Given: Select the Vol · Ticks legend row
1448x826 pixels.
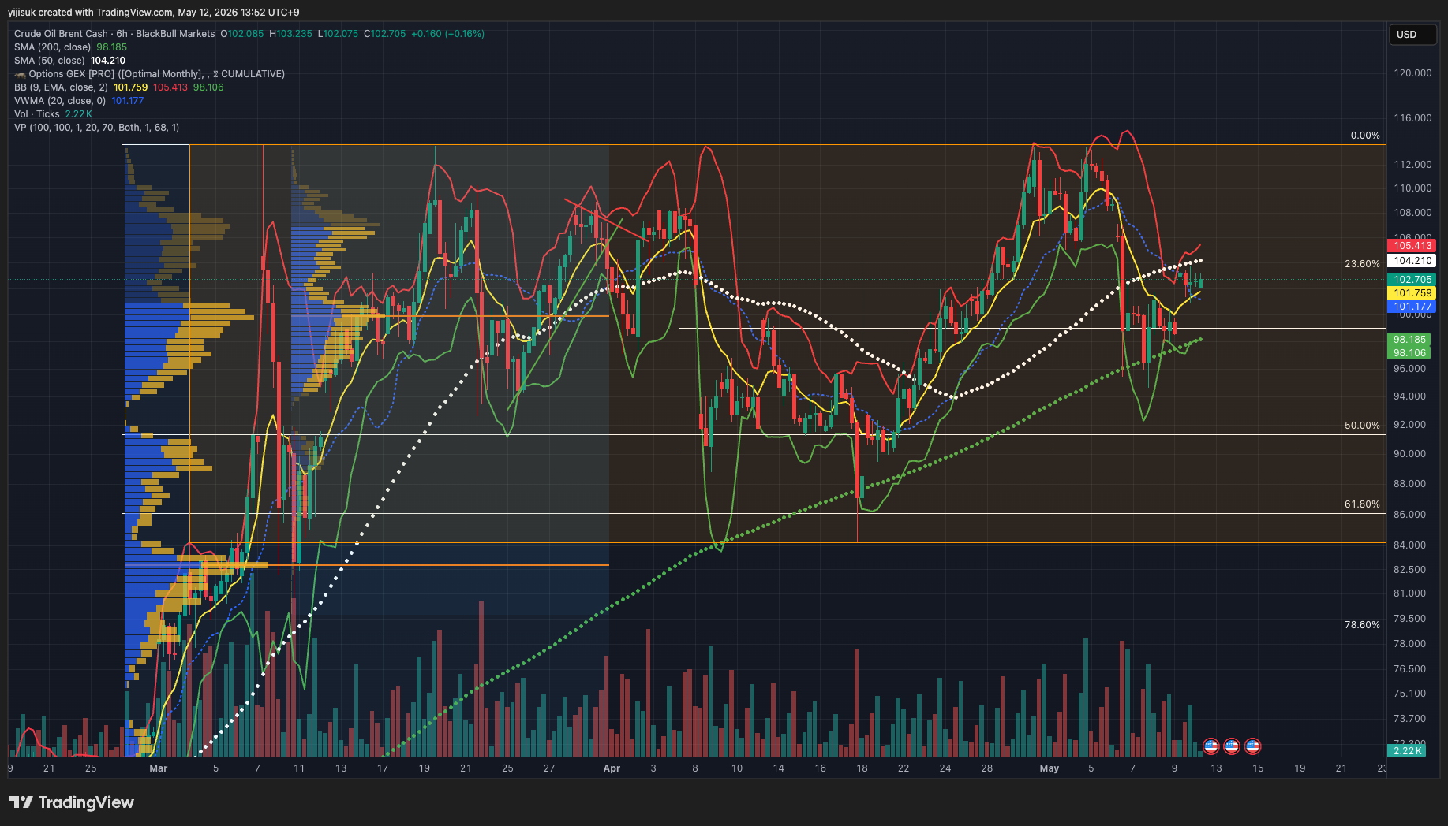Looking at the screenshot, I should point(53,114).
